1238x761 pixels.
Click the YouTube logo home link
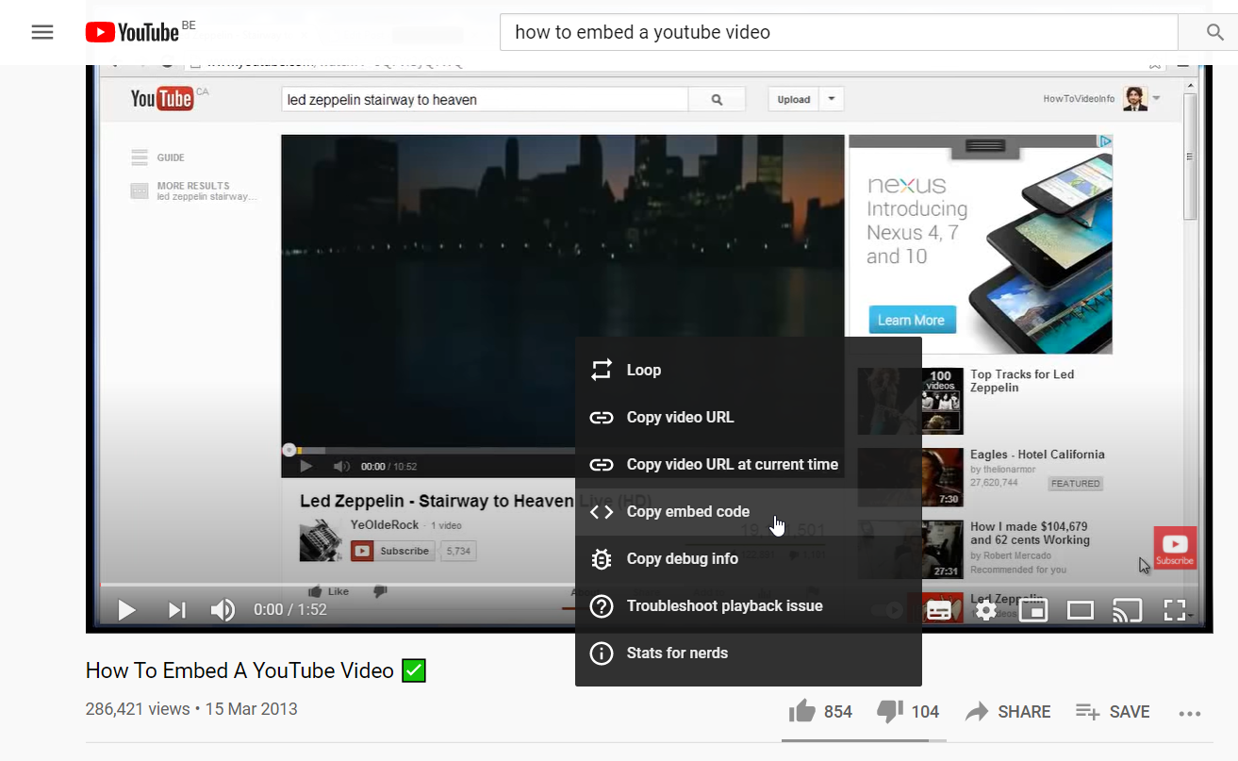tap(132, 32)
